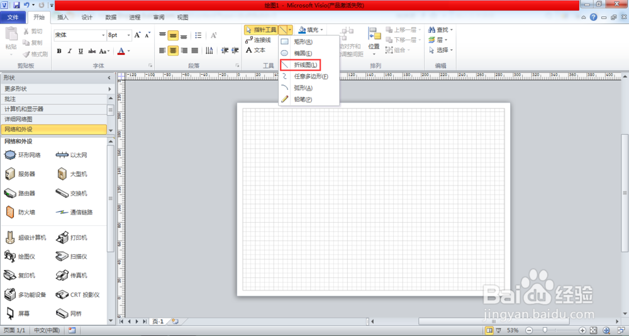Choose Arc from tool menu
The width and height of the screenshot is (629, 336).
click(309, 88)
